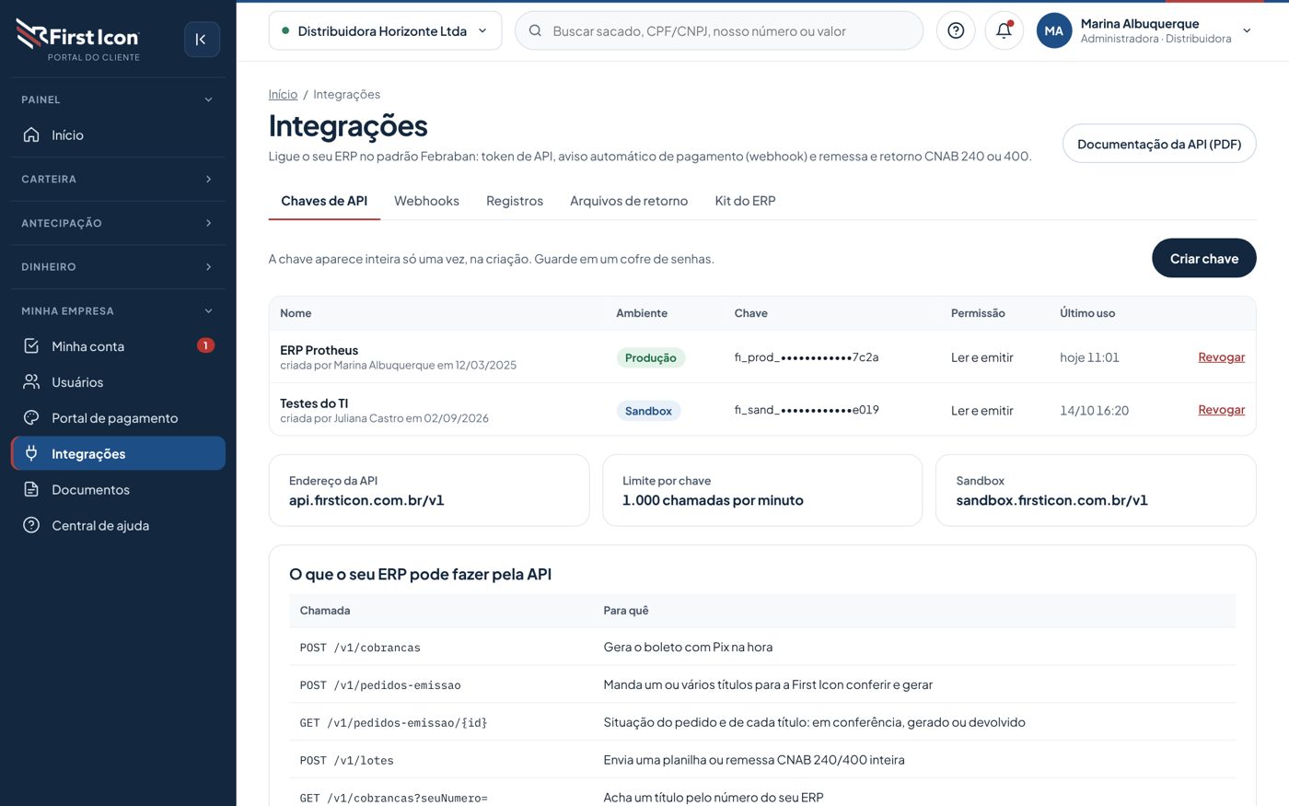Click the MA user avatar

click(1054, 30)
